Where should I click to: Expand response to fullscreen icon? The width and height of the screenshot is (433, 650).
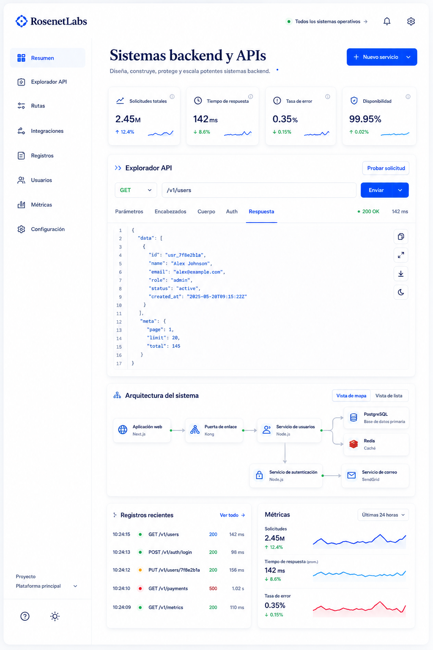coord(401,255)
